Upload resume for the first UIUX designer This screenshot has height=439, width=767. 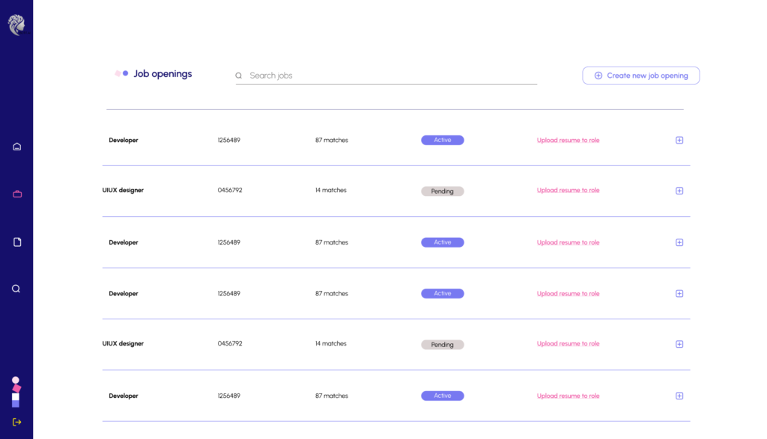[x=568, y=191]
